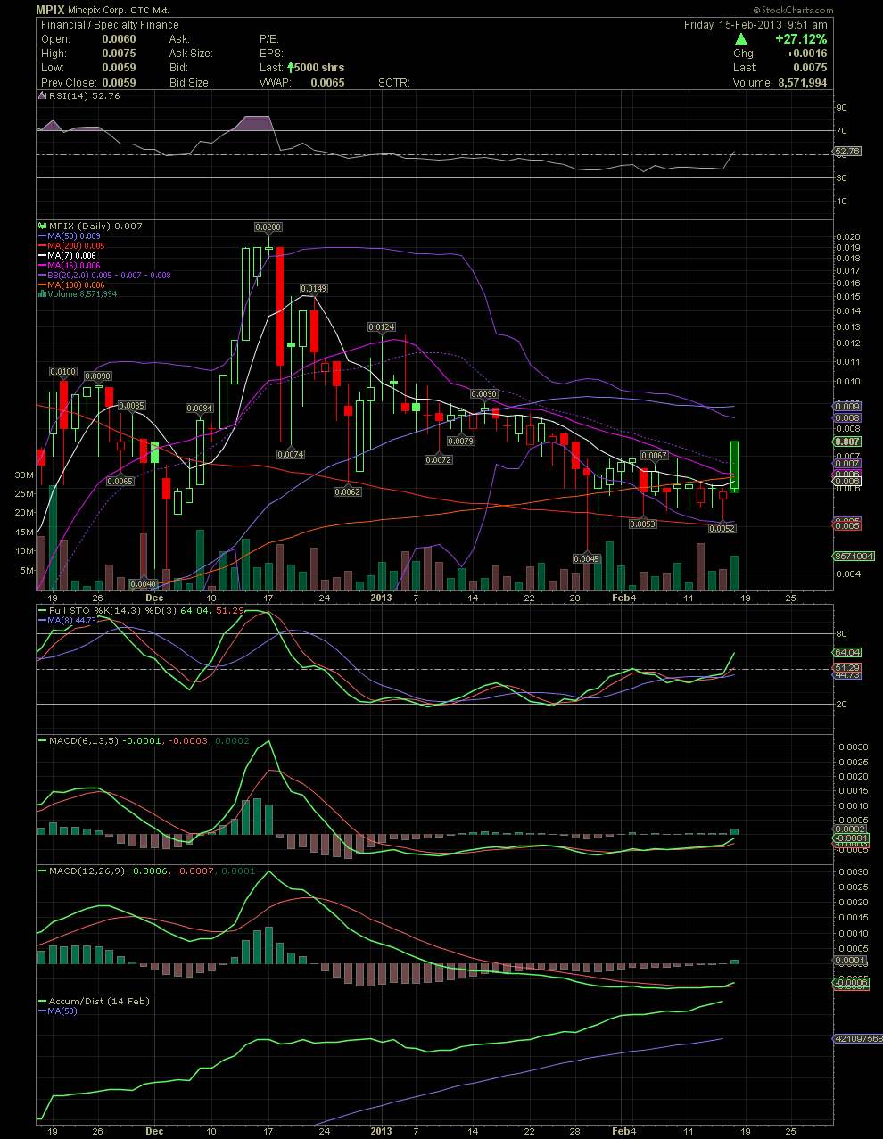This screenshot has width=883, height=1139.
Task: Click the small green arrow before 5000 shrs
Action: 290,67
